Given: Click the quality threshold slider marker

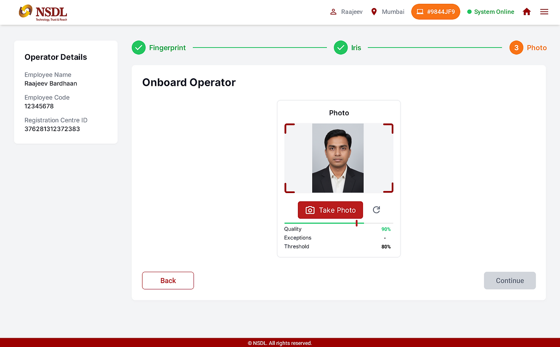Looking at the screenshot, I should pos(356,223).
